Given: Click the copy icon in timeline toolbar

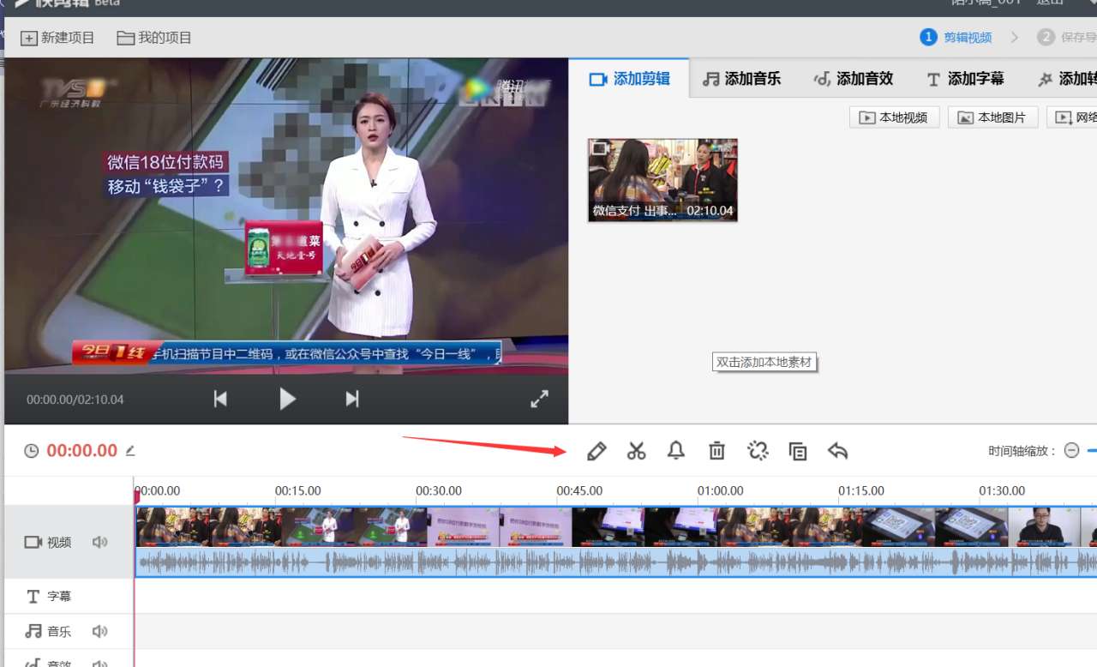Looking at the screenshot, I should (798, 451).
